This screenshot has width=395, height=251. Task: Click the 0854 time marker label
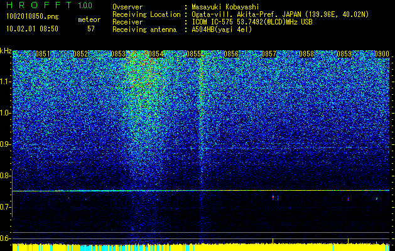156,54
